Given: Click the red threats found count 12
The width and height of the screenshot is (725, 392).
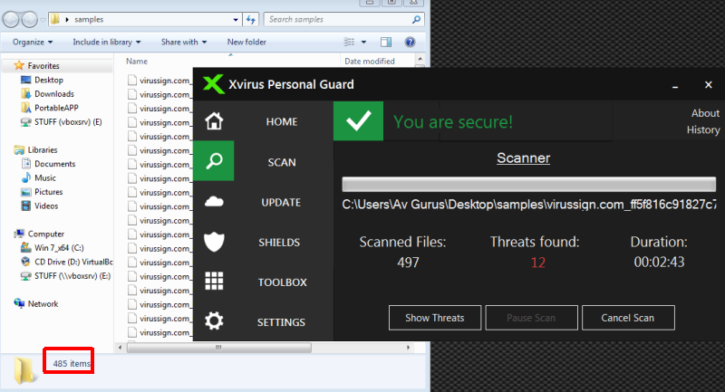Looking at the screenshot, I should 537,263.
